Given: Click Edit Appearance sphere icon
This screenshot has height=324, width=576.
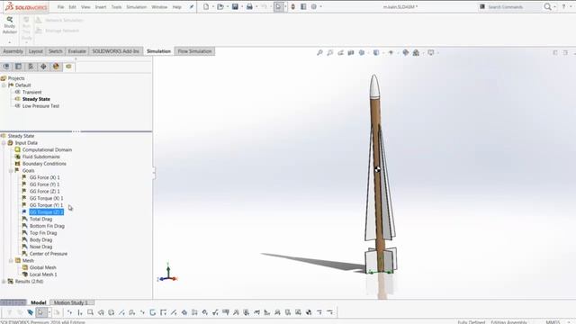Looking at the screenshot, I should 406,53.
